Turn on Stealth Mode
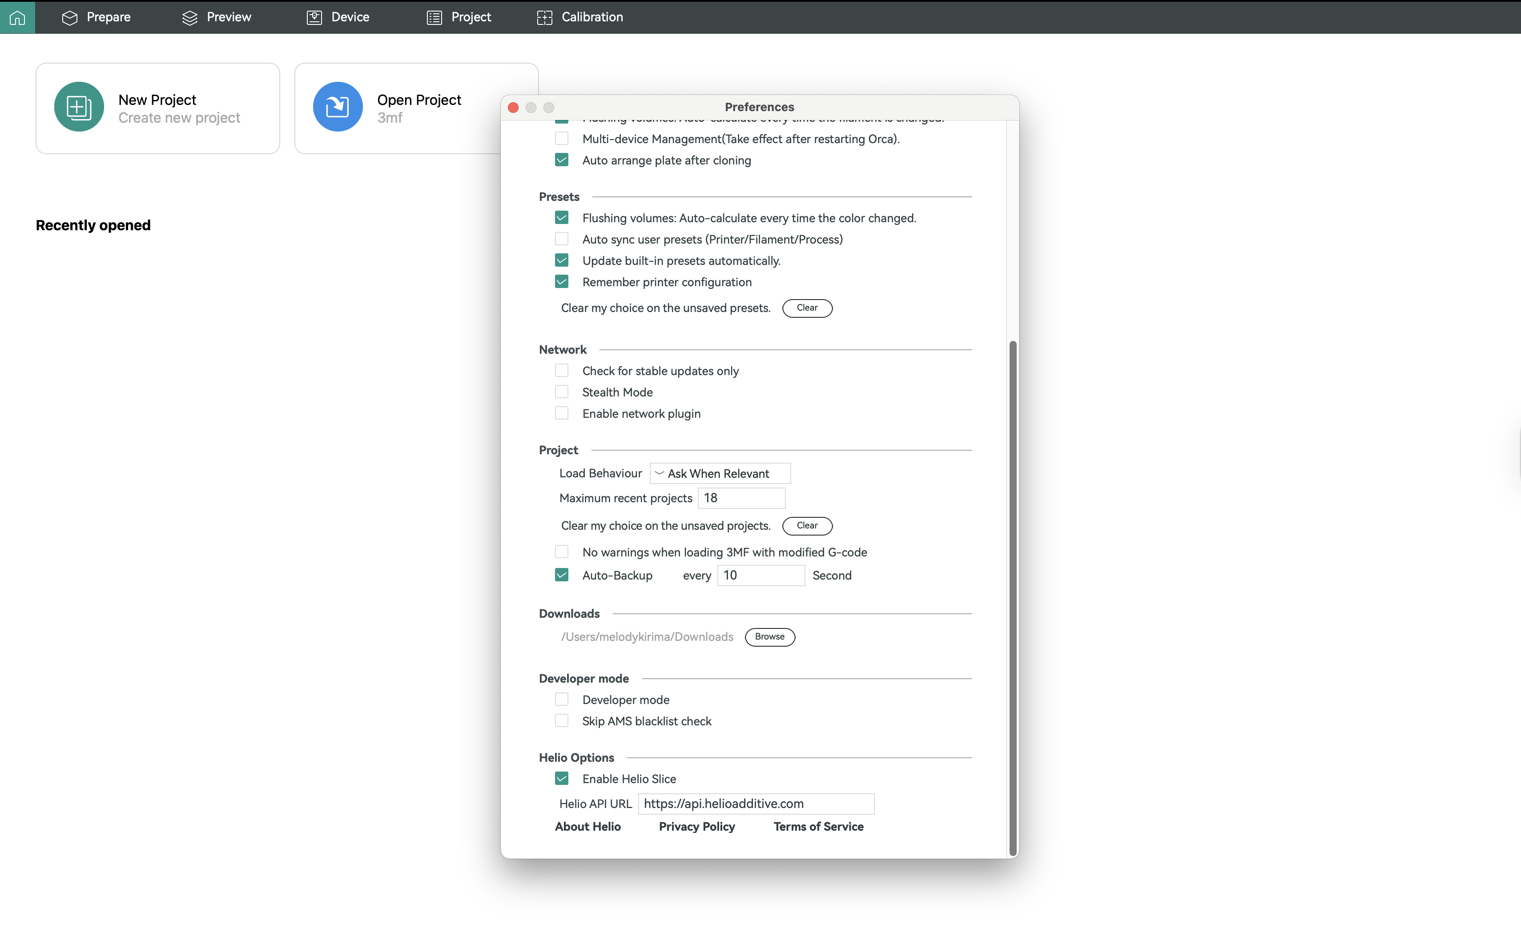This screenshot has height=952, width=1521. point(561,392)
